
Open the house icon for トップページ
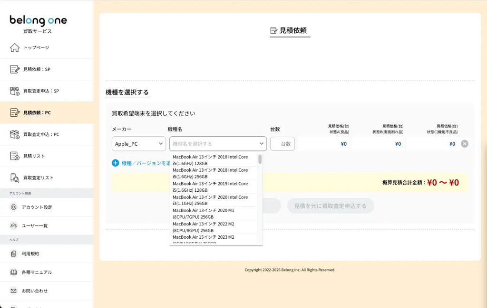14,47
